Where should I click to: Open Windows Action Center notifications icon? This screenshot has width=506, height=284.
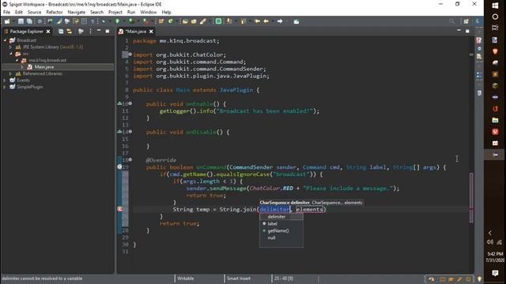(x=495, y=273)
